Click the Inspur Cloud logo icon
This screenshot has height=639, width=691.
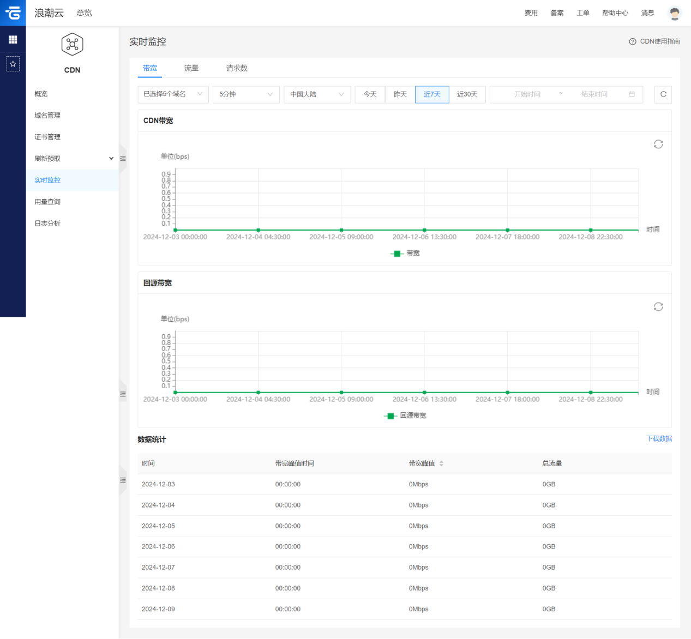pos(13,13)
